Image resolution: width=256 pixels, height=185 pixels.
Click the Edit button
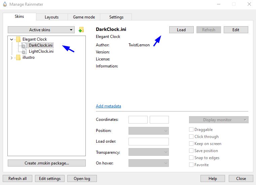[236, 30]
